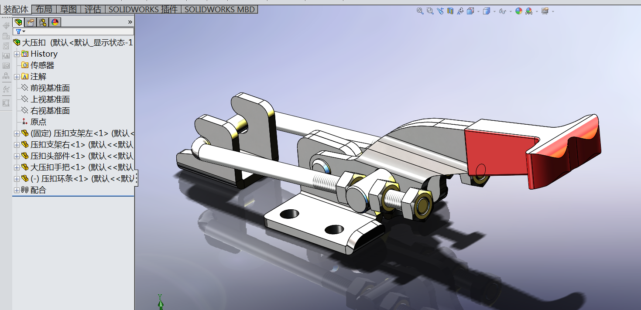Click the View Orientation cube icon
This screenshot has width=641, height=310.
(470, 11)
